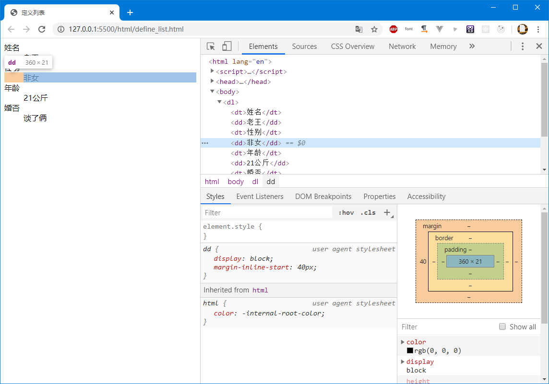Image resolution: width=549 pixels, height=384 pixels.
Task: Open actions for selected dd node ellipsis
Action: [205, 143]
